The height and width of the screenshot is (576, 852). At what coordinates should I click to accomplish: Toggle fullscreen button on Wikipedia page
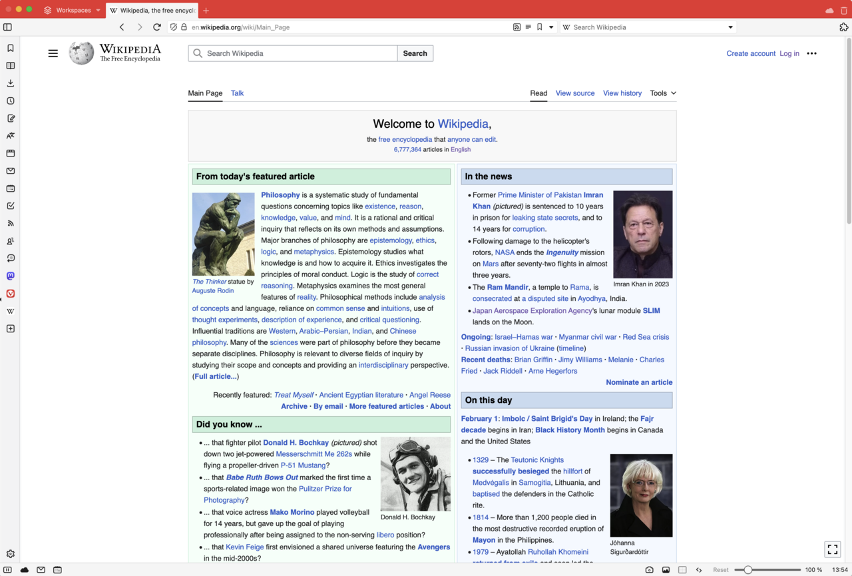tap(833, 549)
